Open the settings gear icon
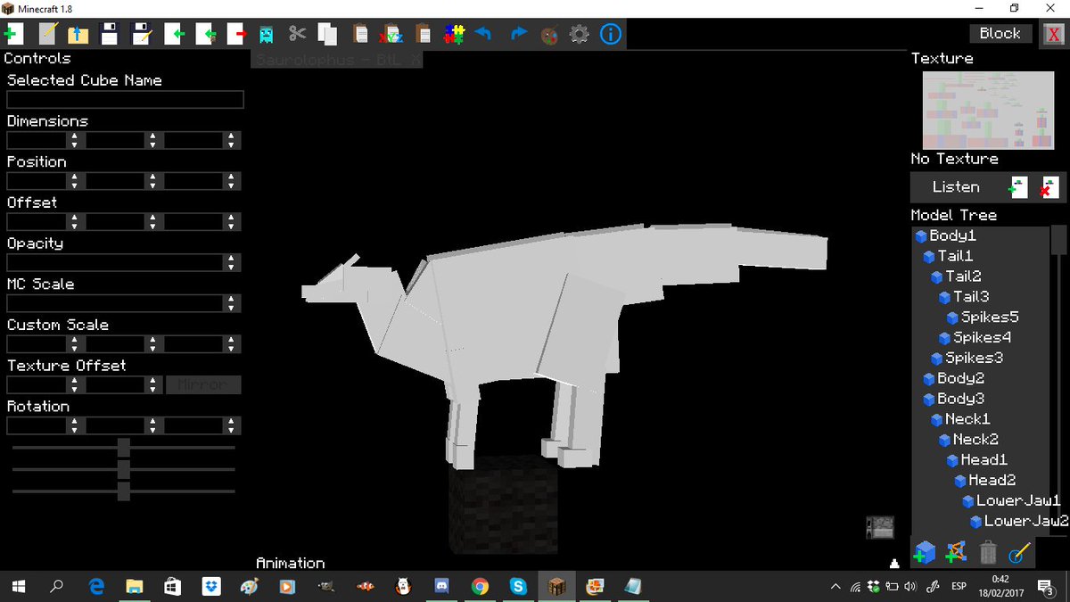Viewport: 1070px width, 602px height. (x=580, y=33)
